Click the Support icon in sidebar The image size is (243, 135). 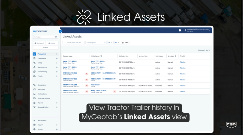(35, 125)
